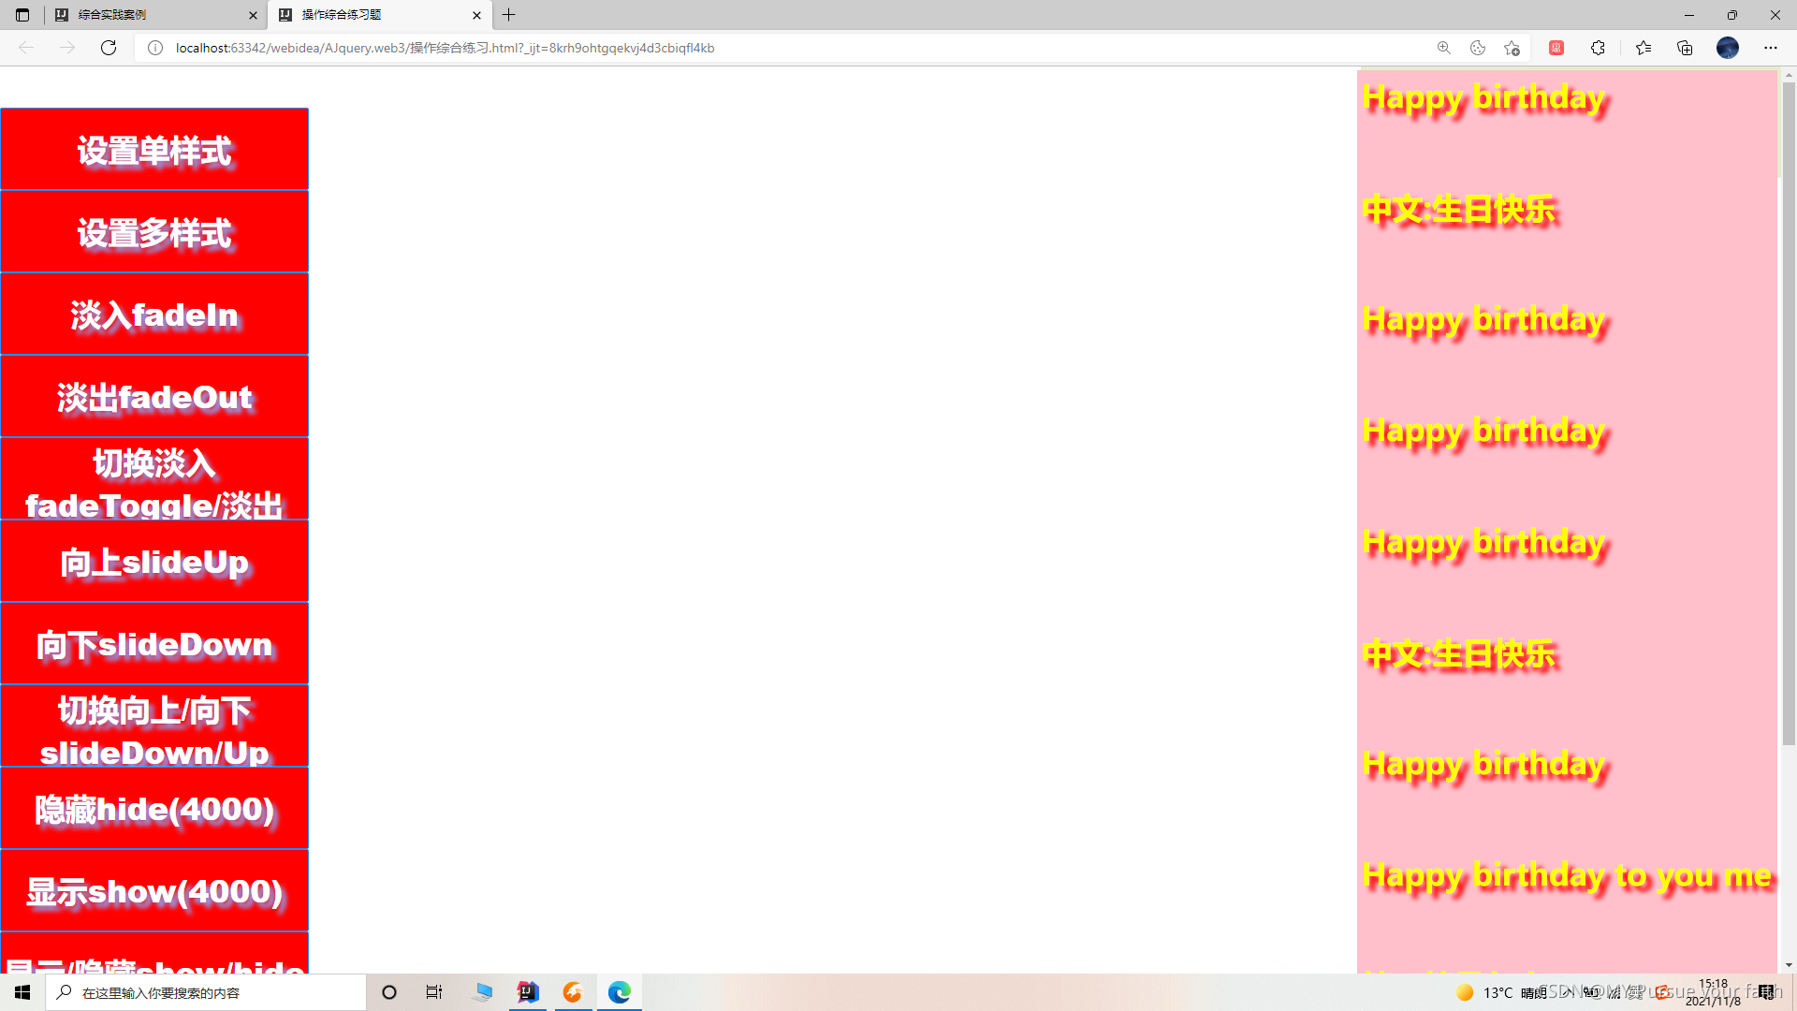Open the zoom magnifier icon in address bar
Image resolution: width=1797 pixels, height=1011 pixels.
coord(1444,48)
